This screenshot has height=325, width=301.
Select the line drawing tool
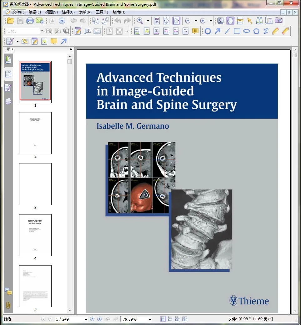tap(227, 31)
